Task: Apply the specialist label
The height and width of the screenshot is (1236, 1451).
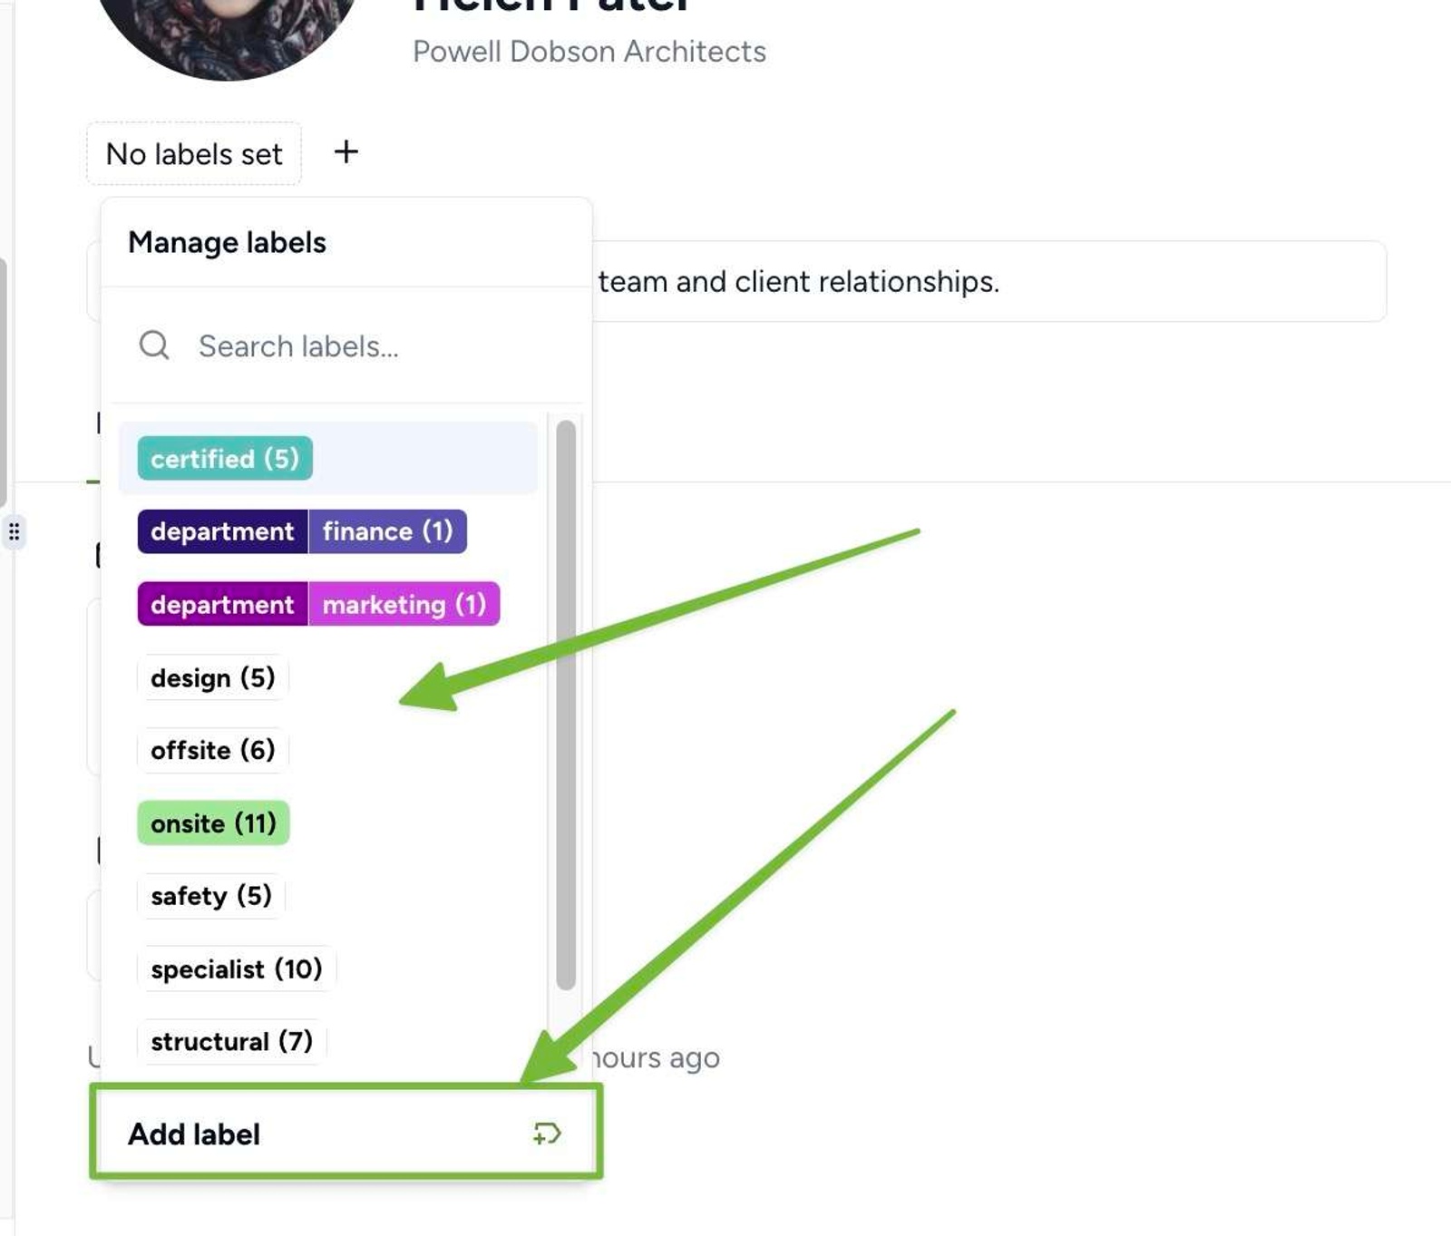Action: click(236, 969)
